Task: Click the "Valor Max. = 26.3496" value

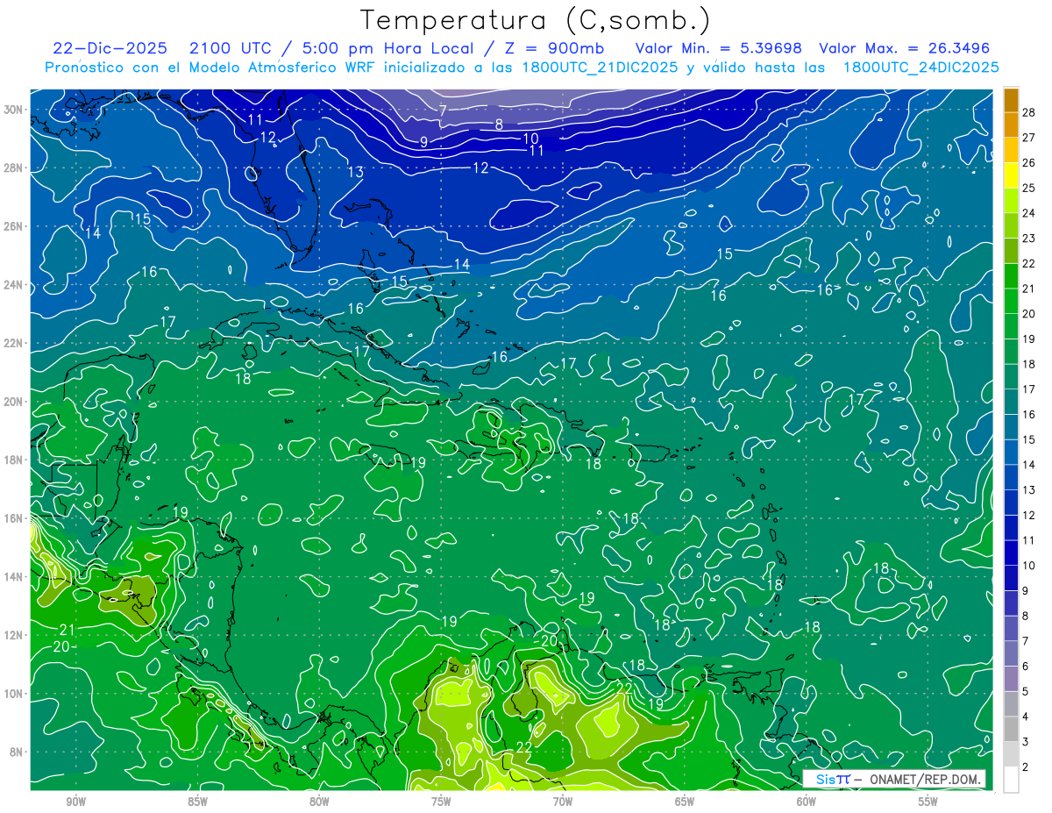Action: (x=904, y=48)
